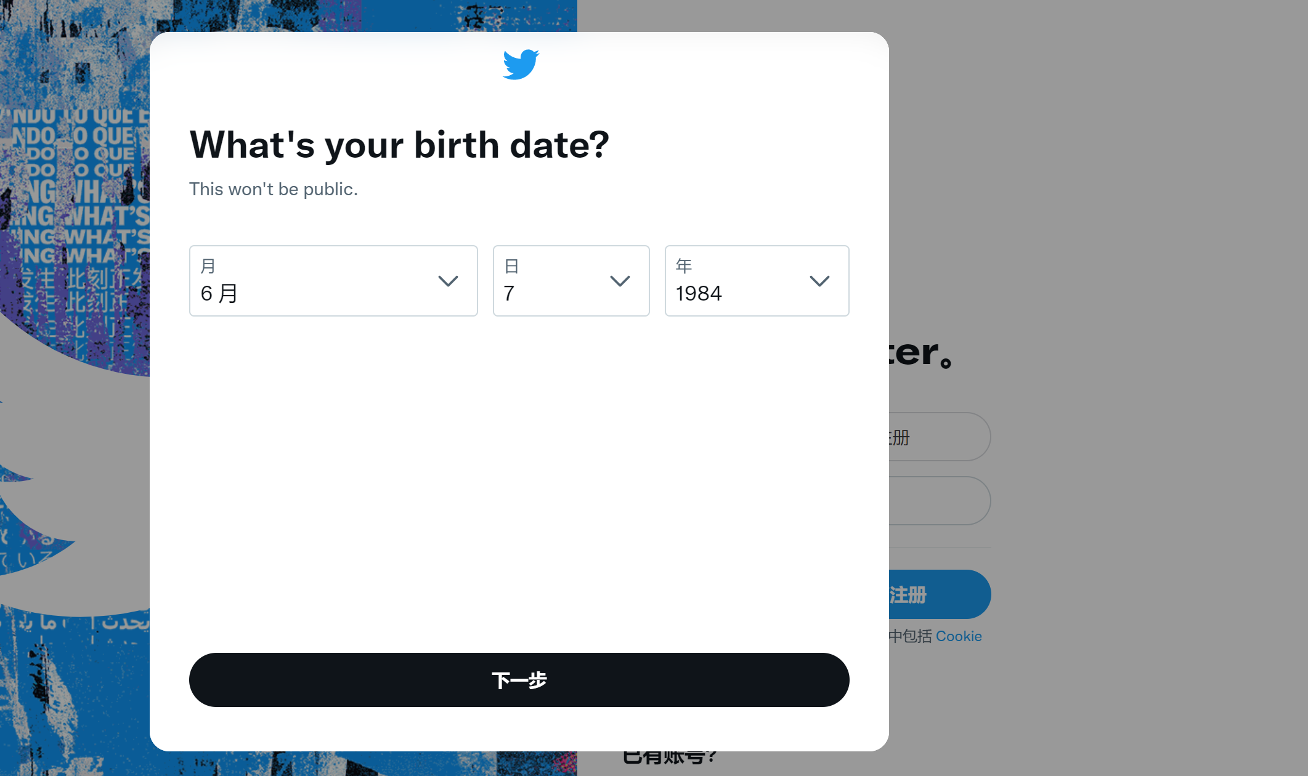This screenshot has width=1308, height=776.
Task: Click the chevron arrow in year field
Action: click(x=819, y=281)
